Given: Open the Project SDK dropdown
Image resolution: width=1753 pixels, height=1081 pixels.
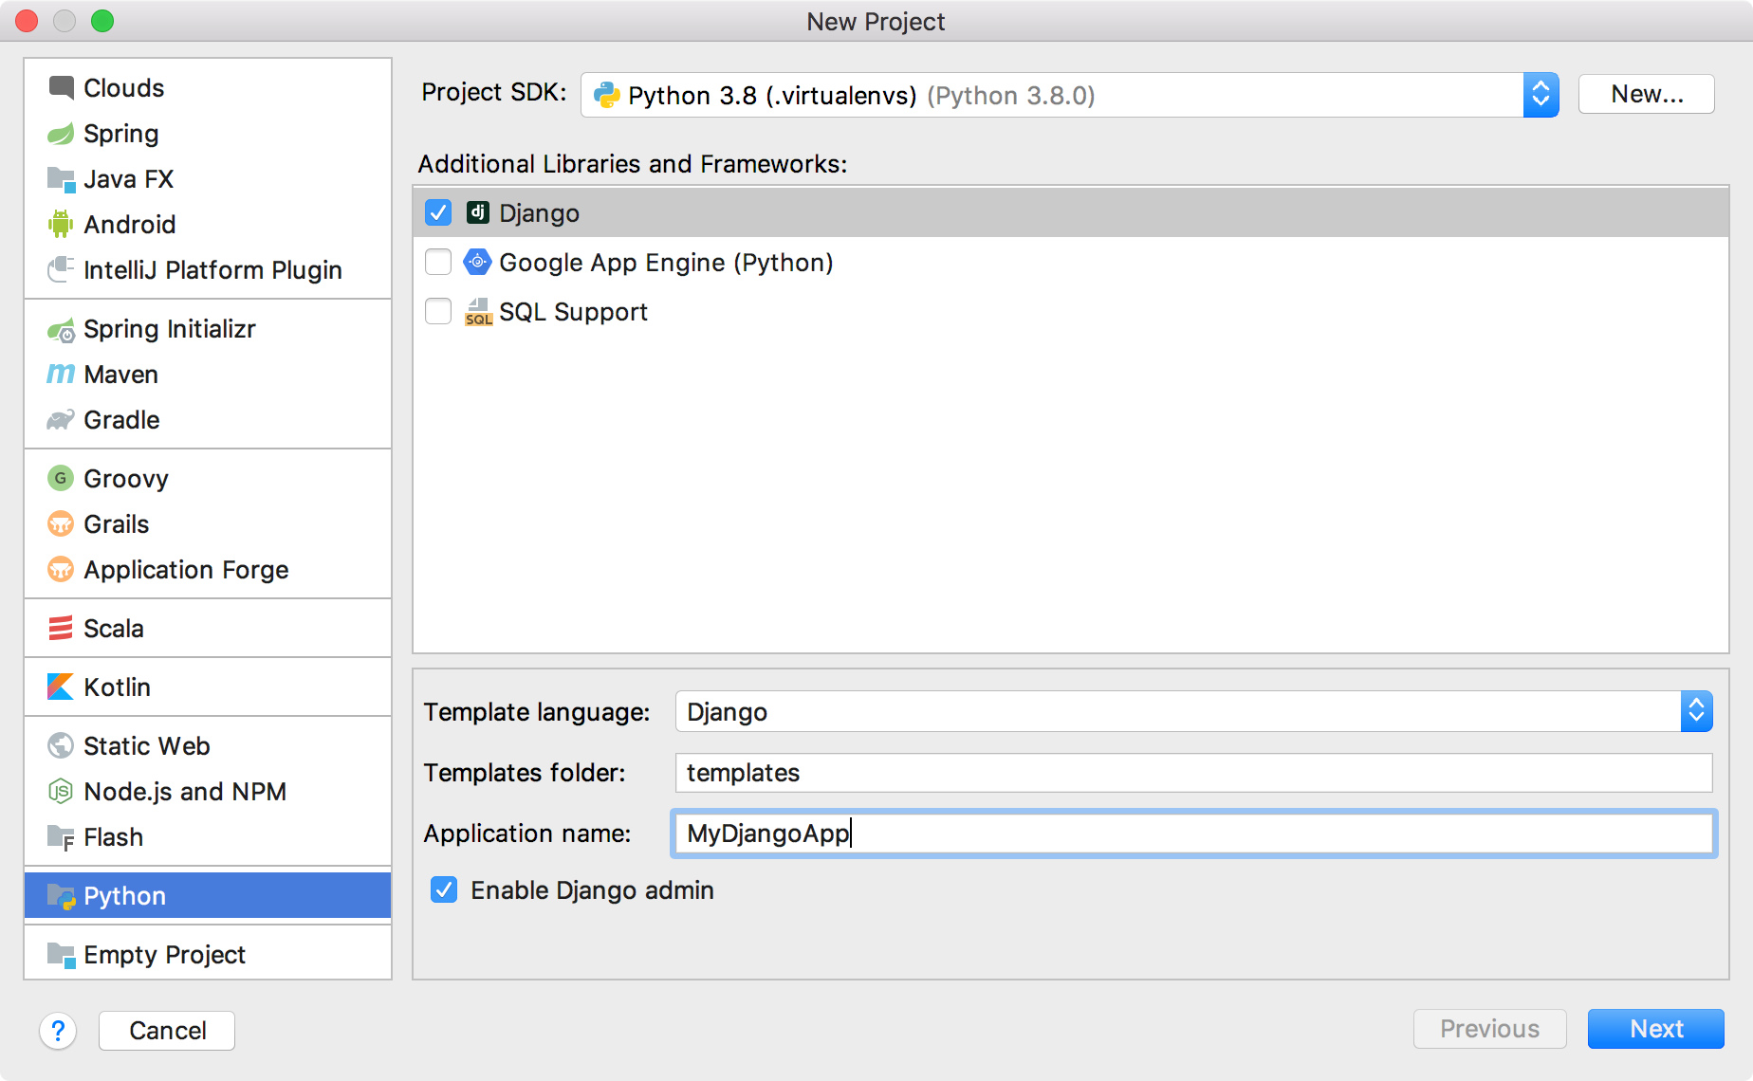Looking at the screenshot, I should (x=1541, y=94).
